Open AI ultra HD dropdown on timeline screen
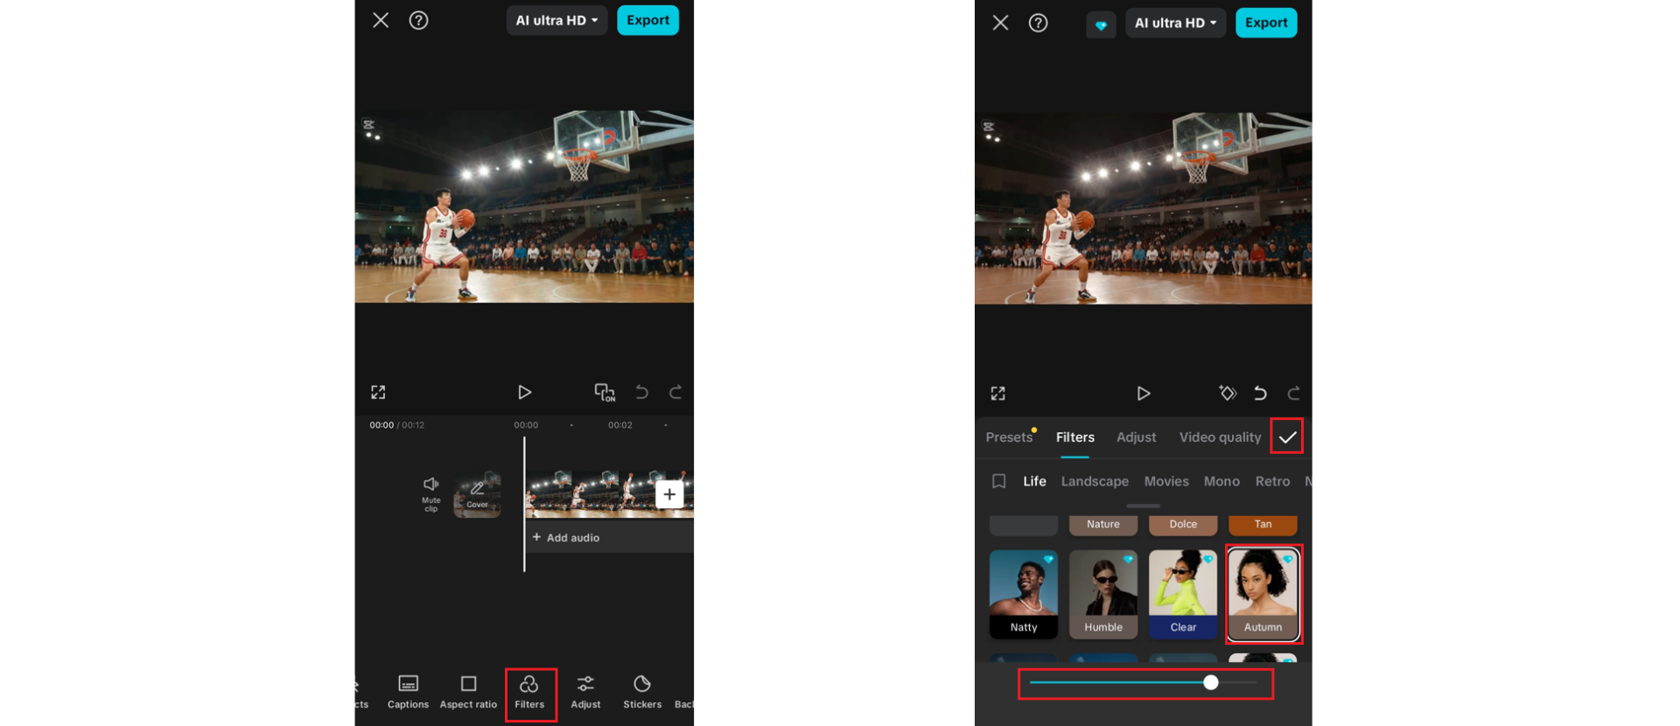The height and width of the screenshot is (726, 1680). pyautogui.click(x=556, y=20)
